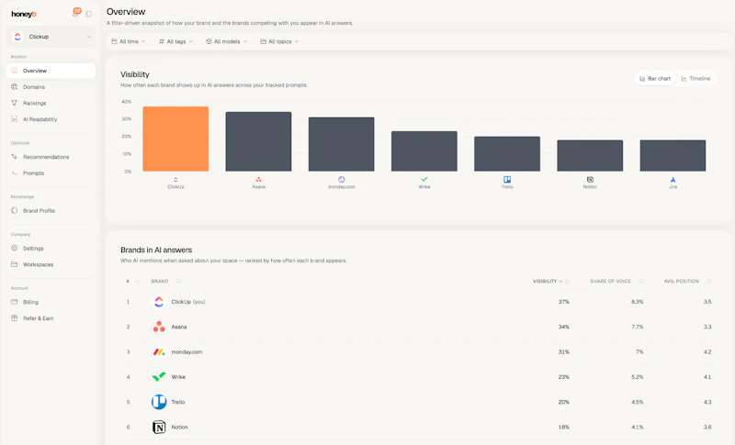Click the Rankings funnel icon
The image size is (735, 445).
coord(14,103)
